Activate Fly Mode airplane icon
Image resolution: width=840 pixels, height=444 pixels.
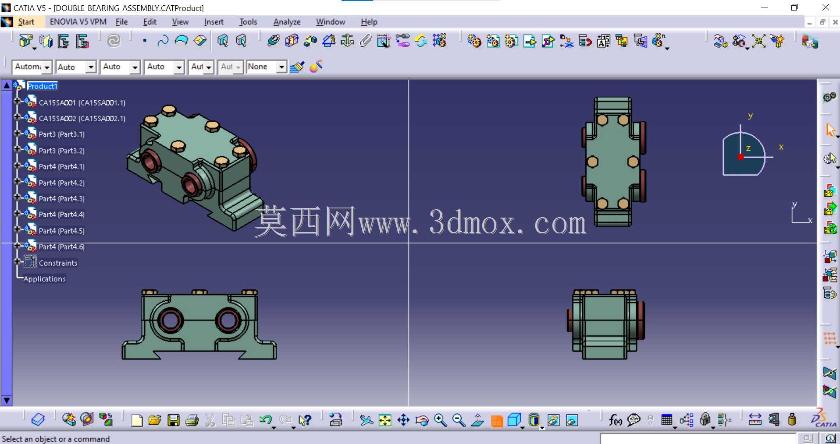point(366,420)
